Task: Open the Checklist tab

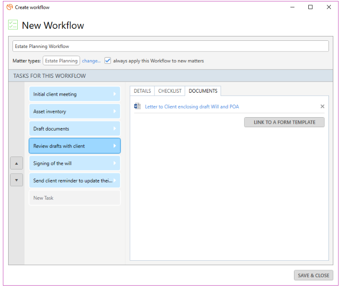Action: pos(170,91)
